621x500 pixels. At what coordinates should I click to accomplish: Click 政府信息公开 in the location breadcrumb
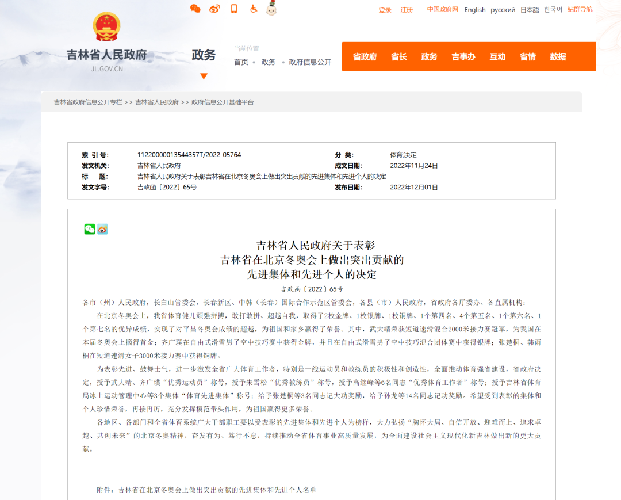tap(310, 62)
